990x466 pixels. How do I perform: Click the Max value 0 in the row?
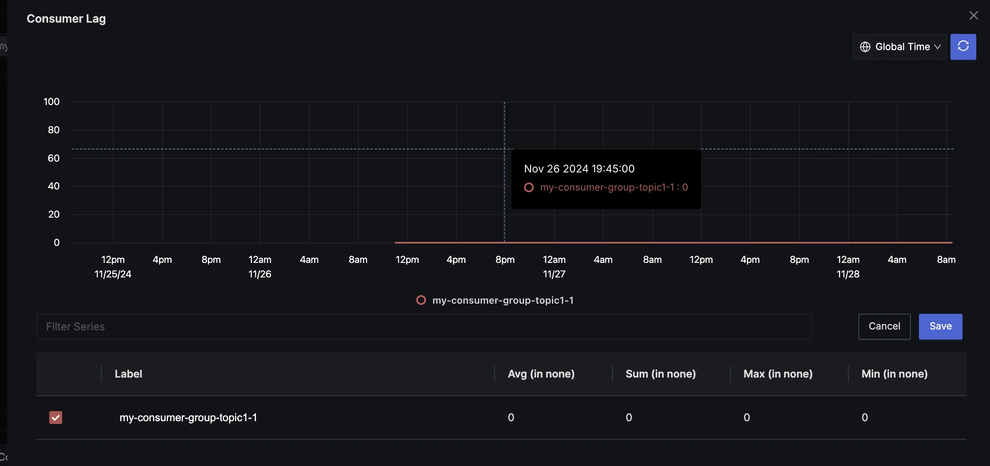coord(747,418)
